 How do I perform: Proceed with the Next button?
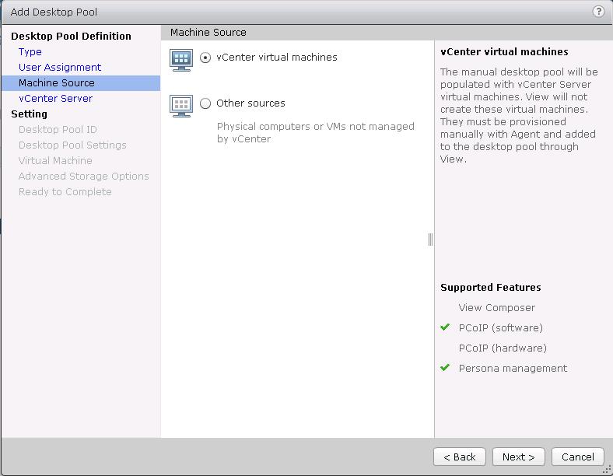(x=518, y=457)
